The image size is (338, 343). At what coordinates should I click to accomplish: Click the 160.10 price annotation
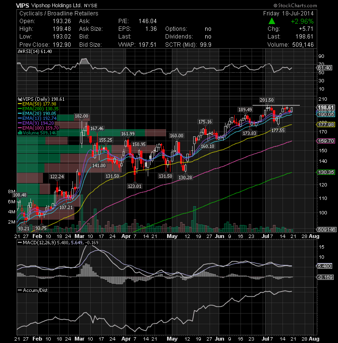(208, 146)
